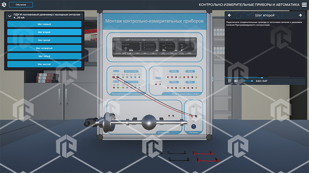
Task: Open the Обучение mode selector
Action: 21,5
